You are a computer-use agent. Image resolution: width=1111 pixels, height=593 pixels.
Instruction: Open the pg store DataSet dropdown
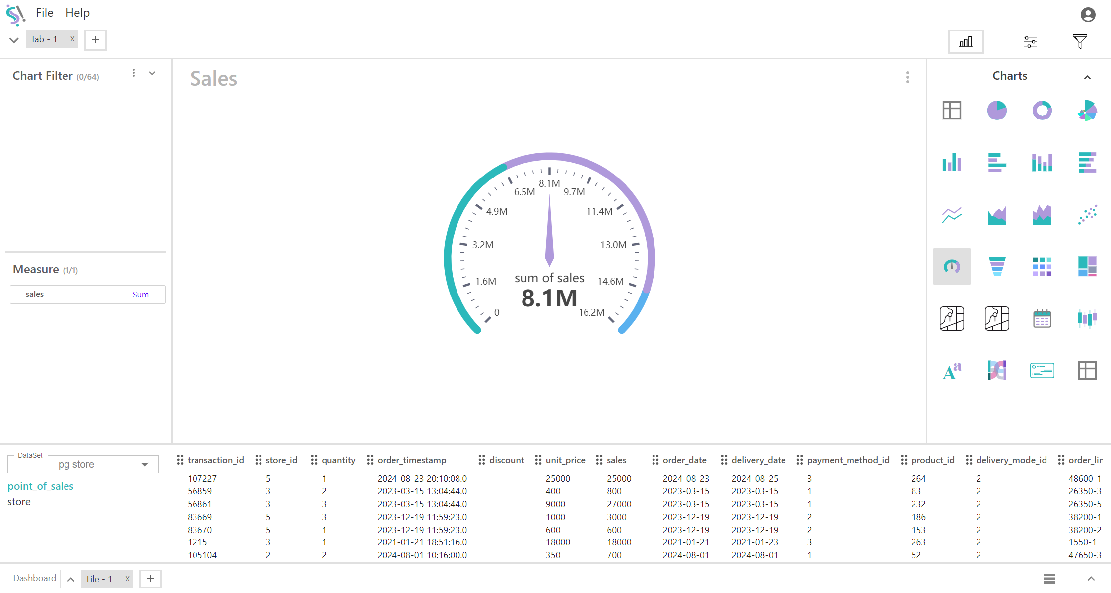83,464
